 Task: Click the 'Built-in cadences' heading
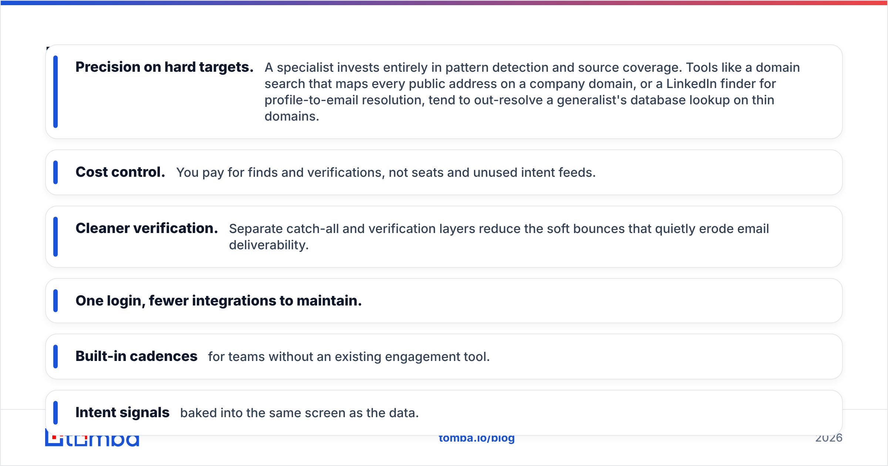[136, 357]
